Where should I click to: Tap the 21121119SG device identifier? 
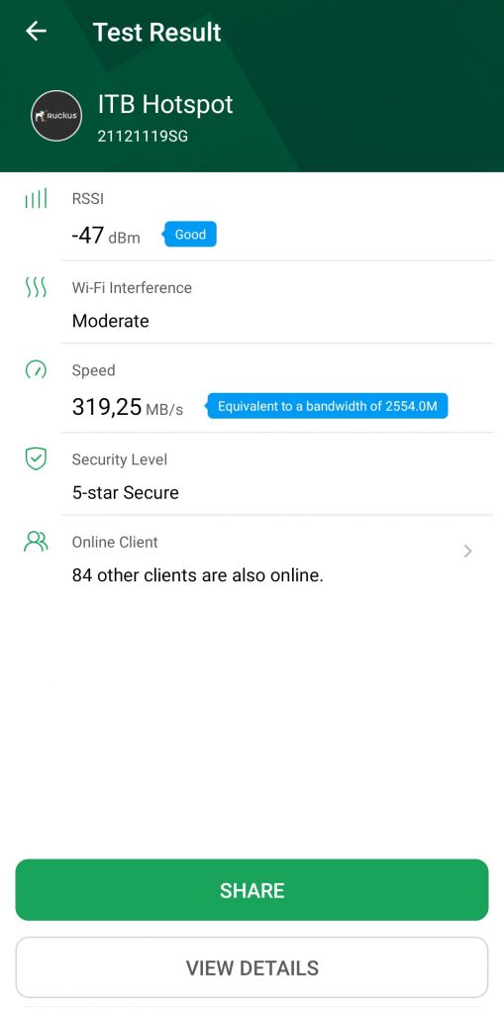click(143, 137)
